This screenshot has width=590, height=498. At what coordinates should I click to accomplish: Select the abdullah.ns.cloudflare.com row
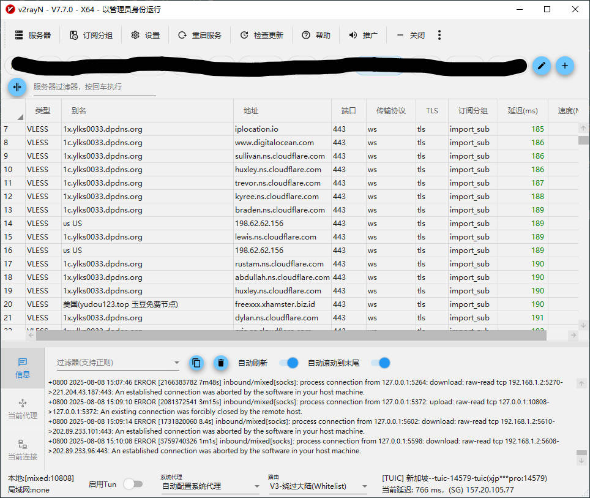point(289,277)
